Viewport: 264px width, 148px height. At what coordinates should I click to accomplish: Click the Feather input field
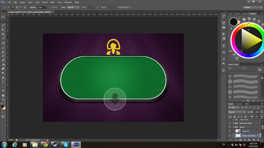[x=42, y=7]
